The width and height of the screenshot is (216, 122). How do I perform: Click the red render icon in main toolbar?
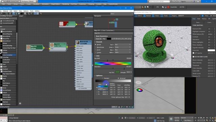pyautogui.click(x=168, y=7)
